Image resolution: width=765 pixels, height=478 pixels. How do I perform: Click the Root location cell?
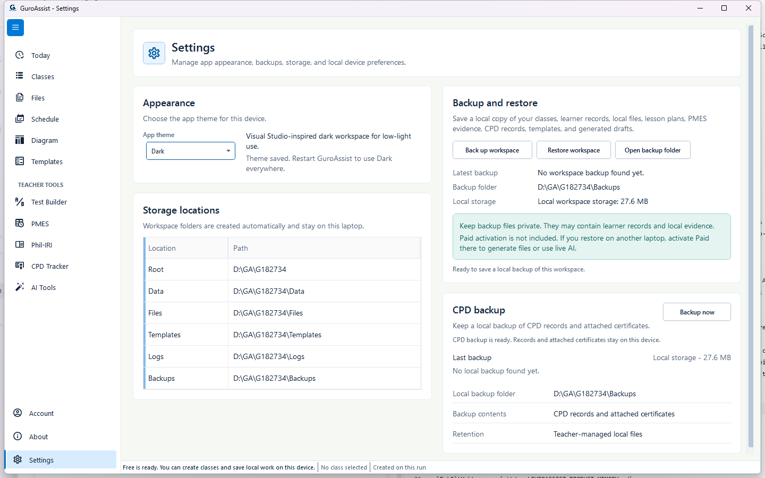click(x=186, y=269)
